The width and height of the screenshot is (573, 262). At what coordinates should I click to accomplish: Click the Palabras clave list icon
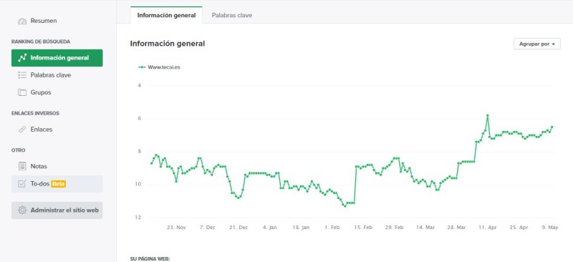(22, 75)
